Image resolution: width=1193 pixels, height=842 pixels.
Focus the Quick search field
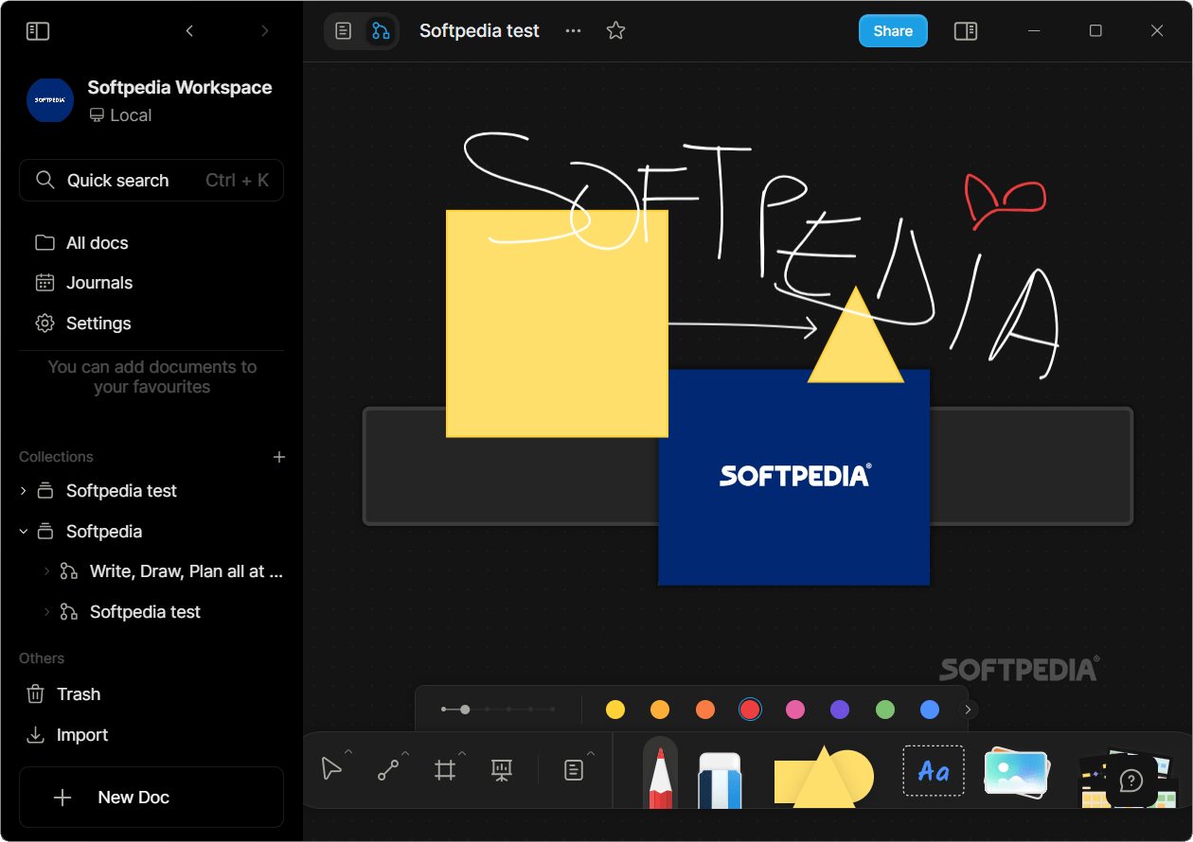151,181
